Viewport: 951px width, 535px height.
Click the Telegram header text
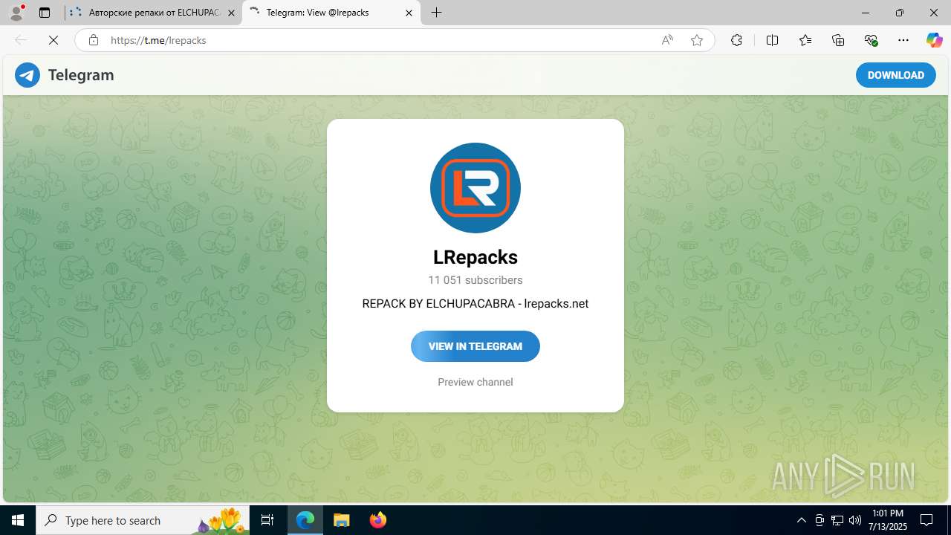point(81,75)
